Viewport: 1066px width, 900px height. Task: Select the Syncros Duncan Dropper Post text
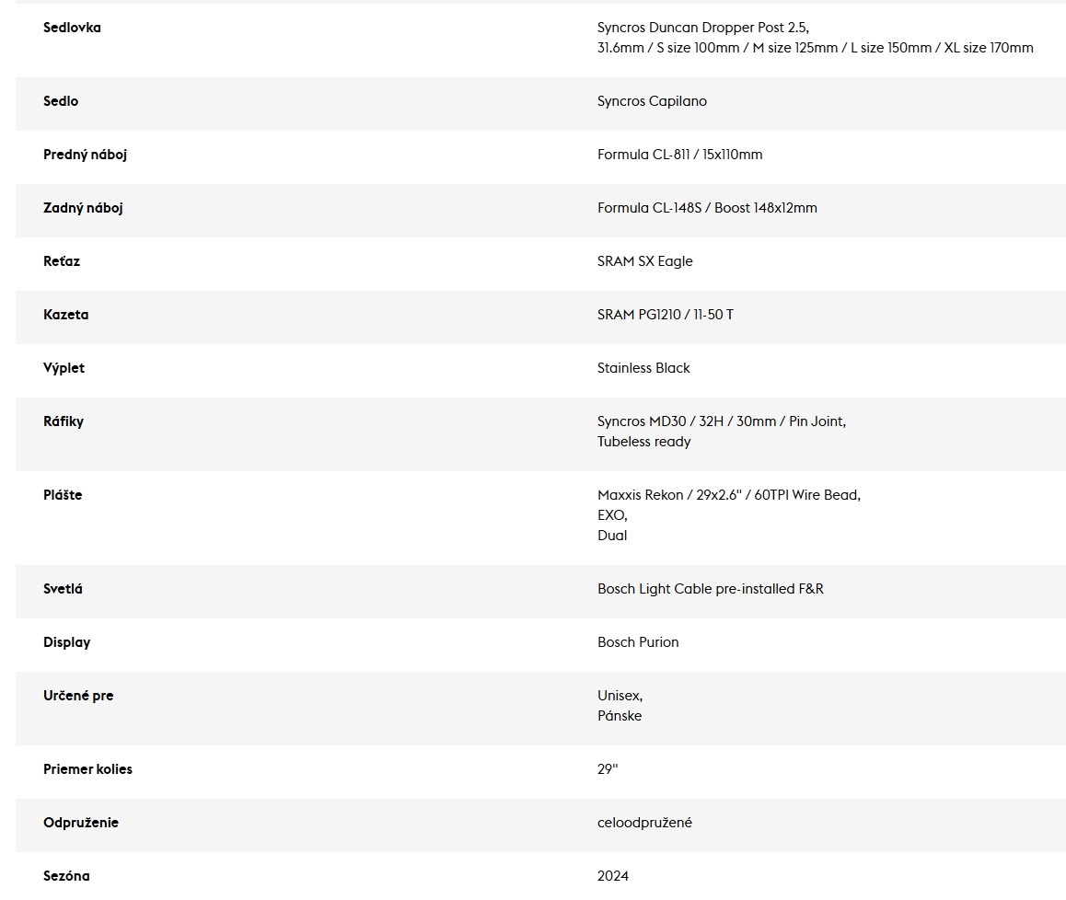[x=702, y=28]
